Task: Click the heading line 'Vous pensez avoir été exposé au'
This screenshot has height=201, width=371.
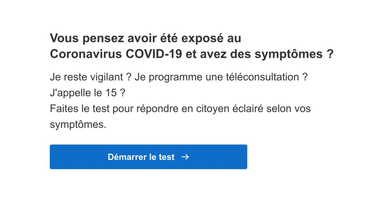Action: coord(145,38)
